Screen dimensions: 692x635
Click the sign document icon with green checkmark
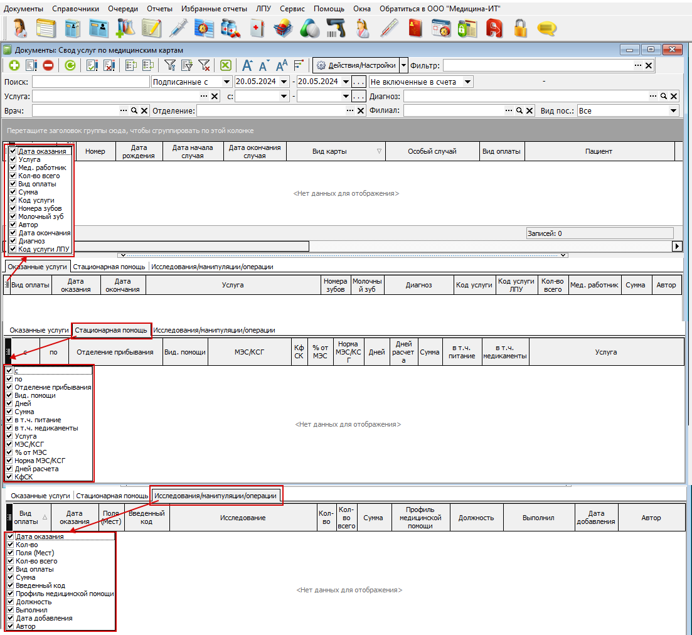pyautogui.click(x=92, y=66)
